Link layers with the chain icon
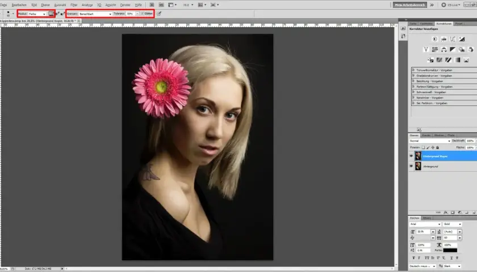 pos(438,212)
